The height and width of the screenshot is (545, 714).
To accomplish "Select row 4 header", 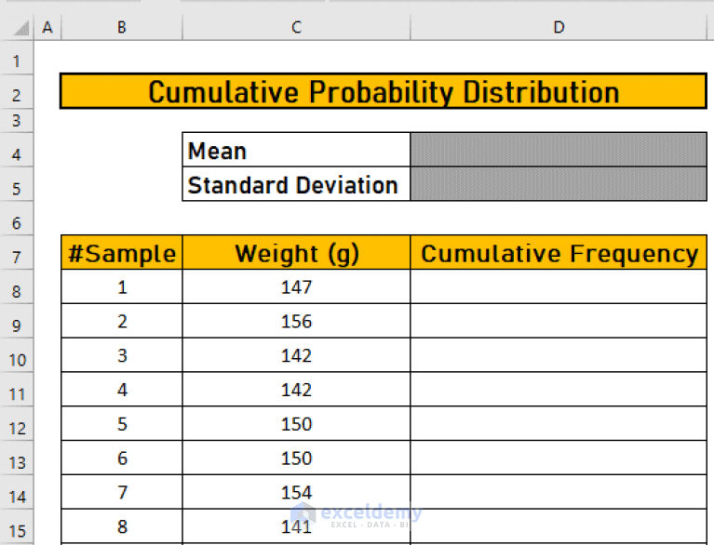I will pyautogui.click(x=17, y=150).
